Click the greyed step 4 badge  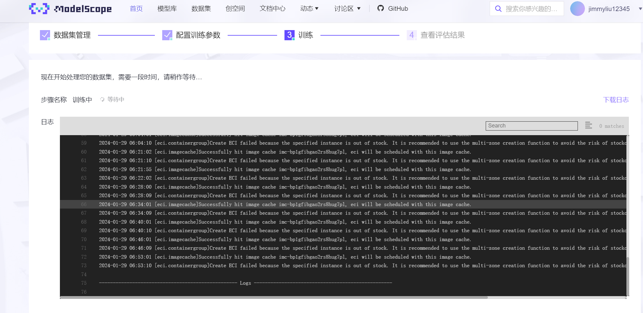click(x=412, y=35)
